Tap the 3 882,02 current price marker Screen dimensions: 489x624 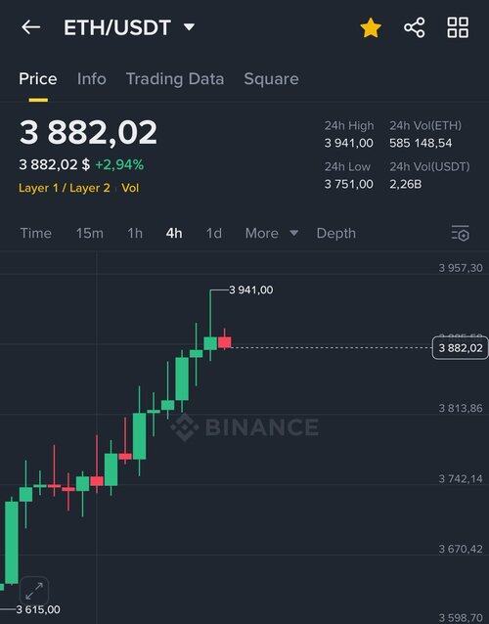pyautogui.click(x=460, y=348)
